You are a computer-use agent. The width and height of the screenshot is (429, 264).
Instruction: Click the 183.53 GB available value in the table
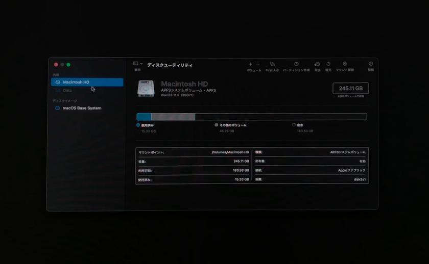pyautogui.click(x=241, y=170)
